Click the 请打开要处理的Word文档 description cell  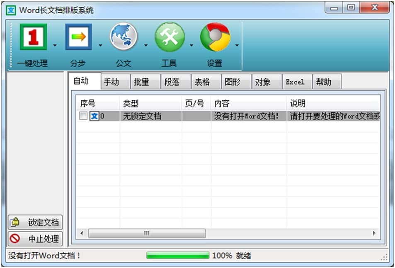coord(333,116)
